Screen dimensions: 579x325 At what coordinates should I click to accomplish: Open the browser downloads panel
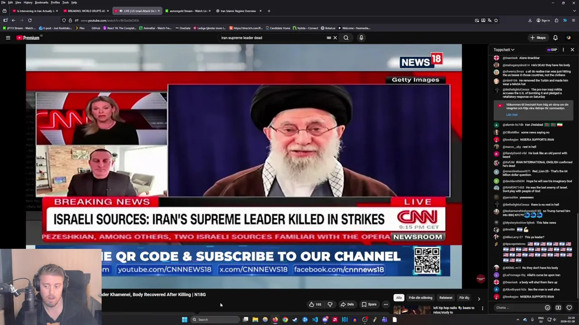[x=530, y=20]
